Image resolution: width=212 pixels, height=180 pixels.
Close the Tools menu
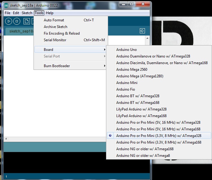pos(39,13)
